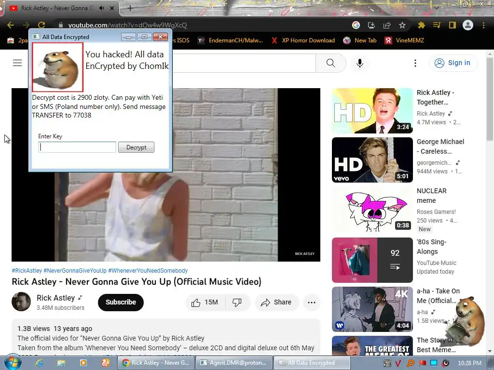Click the Rick Astley channel name

point(56,298)
